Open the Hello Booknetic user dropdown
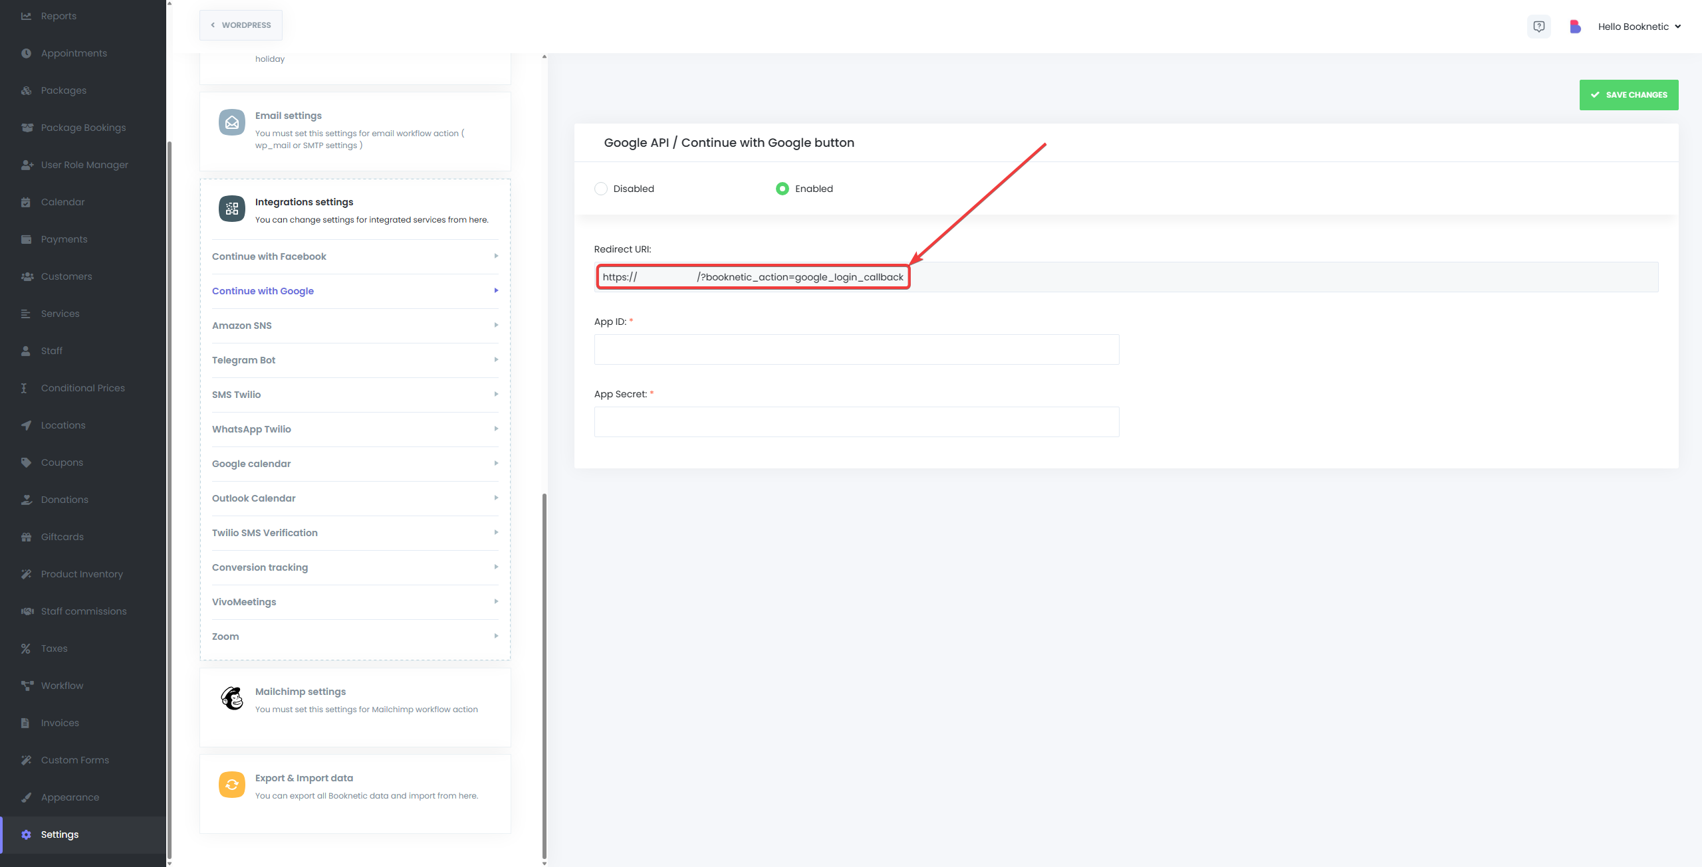The image size is (1702, 867). pyautogui.click(x=1640, y=27)
